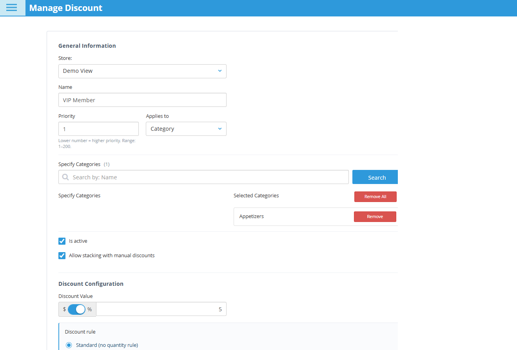The image size is (517, 350).
Task: Open the hamburger navigation menu
Action: tap(12, 8)
